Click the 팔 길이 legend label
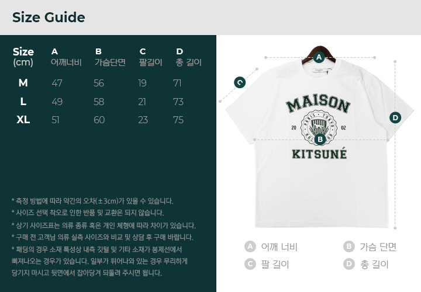421x292 pixels. [275, 264]
